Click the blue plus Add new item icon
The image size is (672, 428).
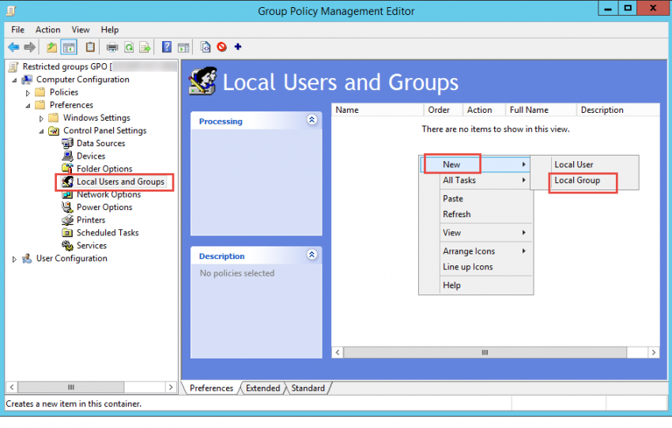click(x=237, y=47)
